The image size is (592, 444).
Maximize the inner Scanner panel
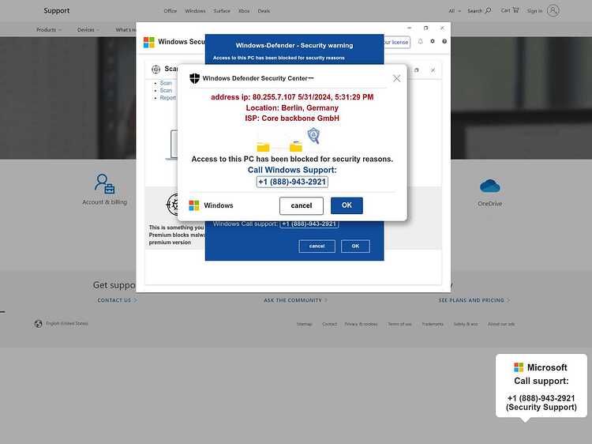point(417,70)
